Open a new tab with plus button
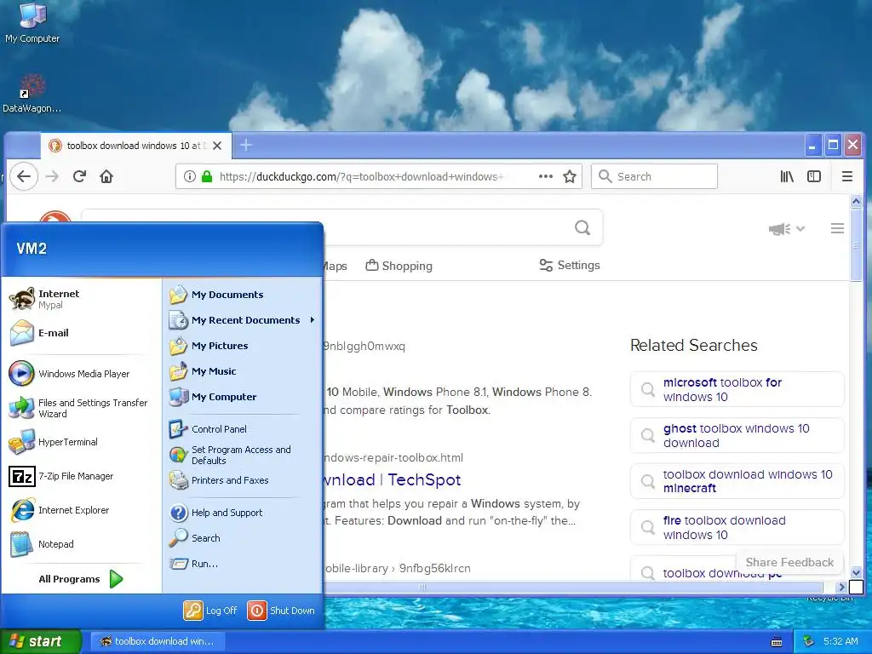Viewport: 872px width, 654px height. pyautogui.click(x=246, y=146)
